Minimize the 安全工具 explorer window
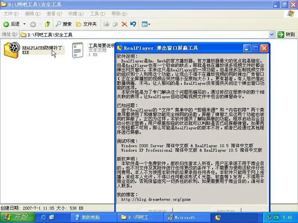The image size is (298, 223). [x=276, y=4]
